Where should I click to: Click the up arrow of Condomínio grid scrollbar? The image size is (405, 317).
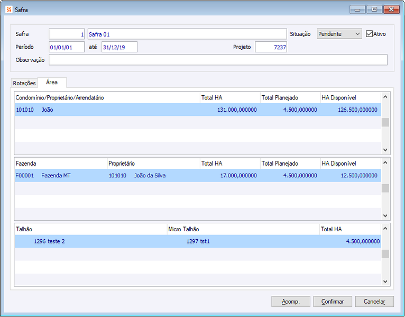pyautogui.click(x=385, y=97)
